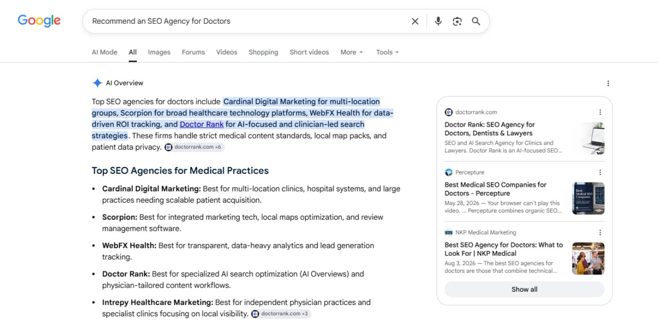Submit search with magnifying glass icon
658x322 pixels.
click(x=476, y=21)
